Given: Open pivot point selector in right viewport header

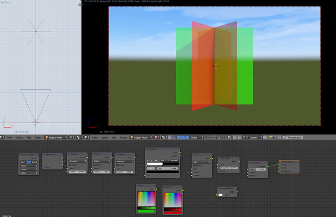Looking at the screenshot, I should [164, 137].
